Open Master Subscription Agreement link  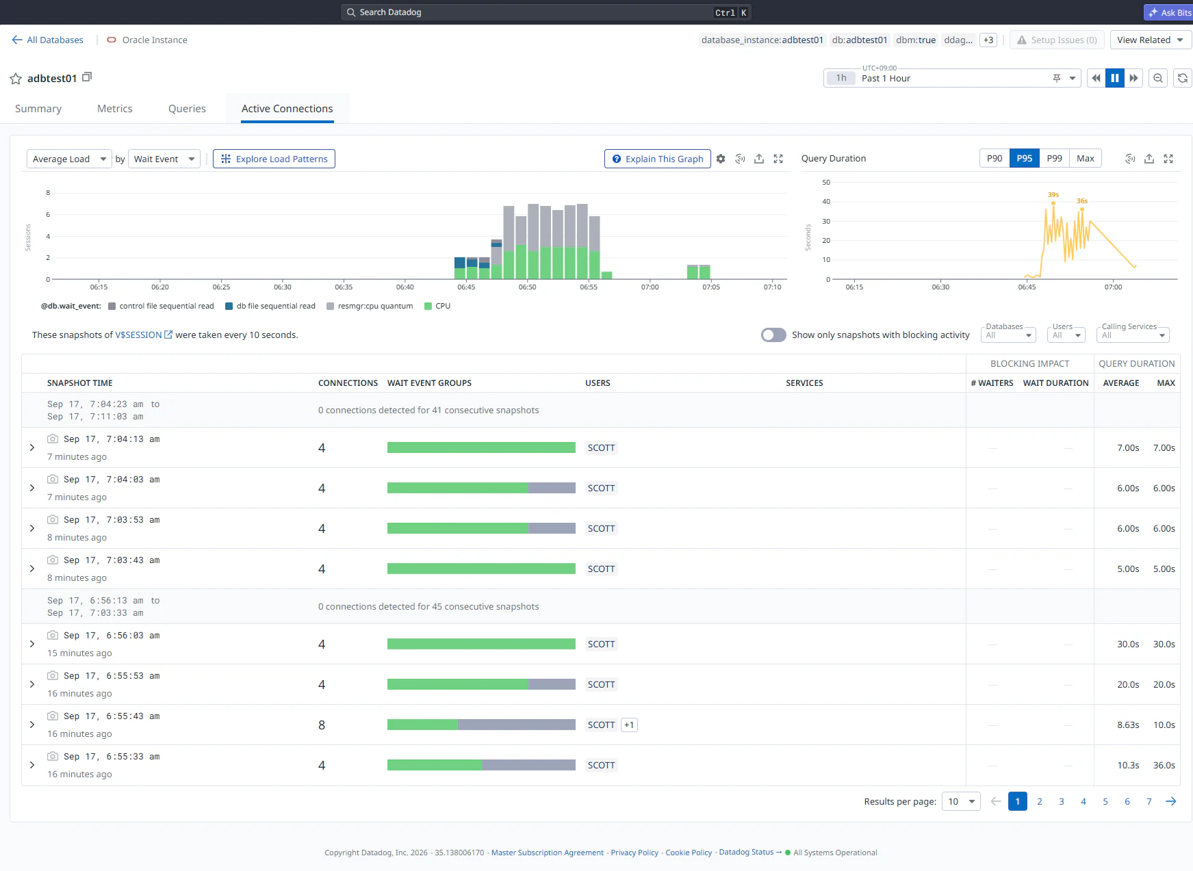pyautogui.click(x=548, y=853)
